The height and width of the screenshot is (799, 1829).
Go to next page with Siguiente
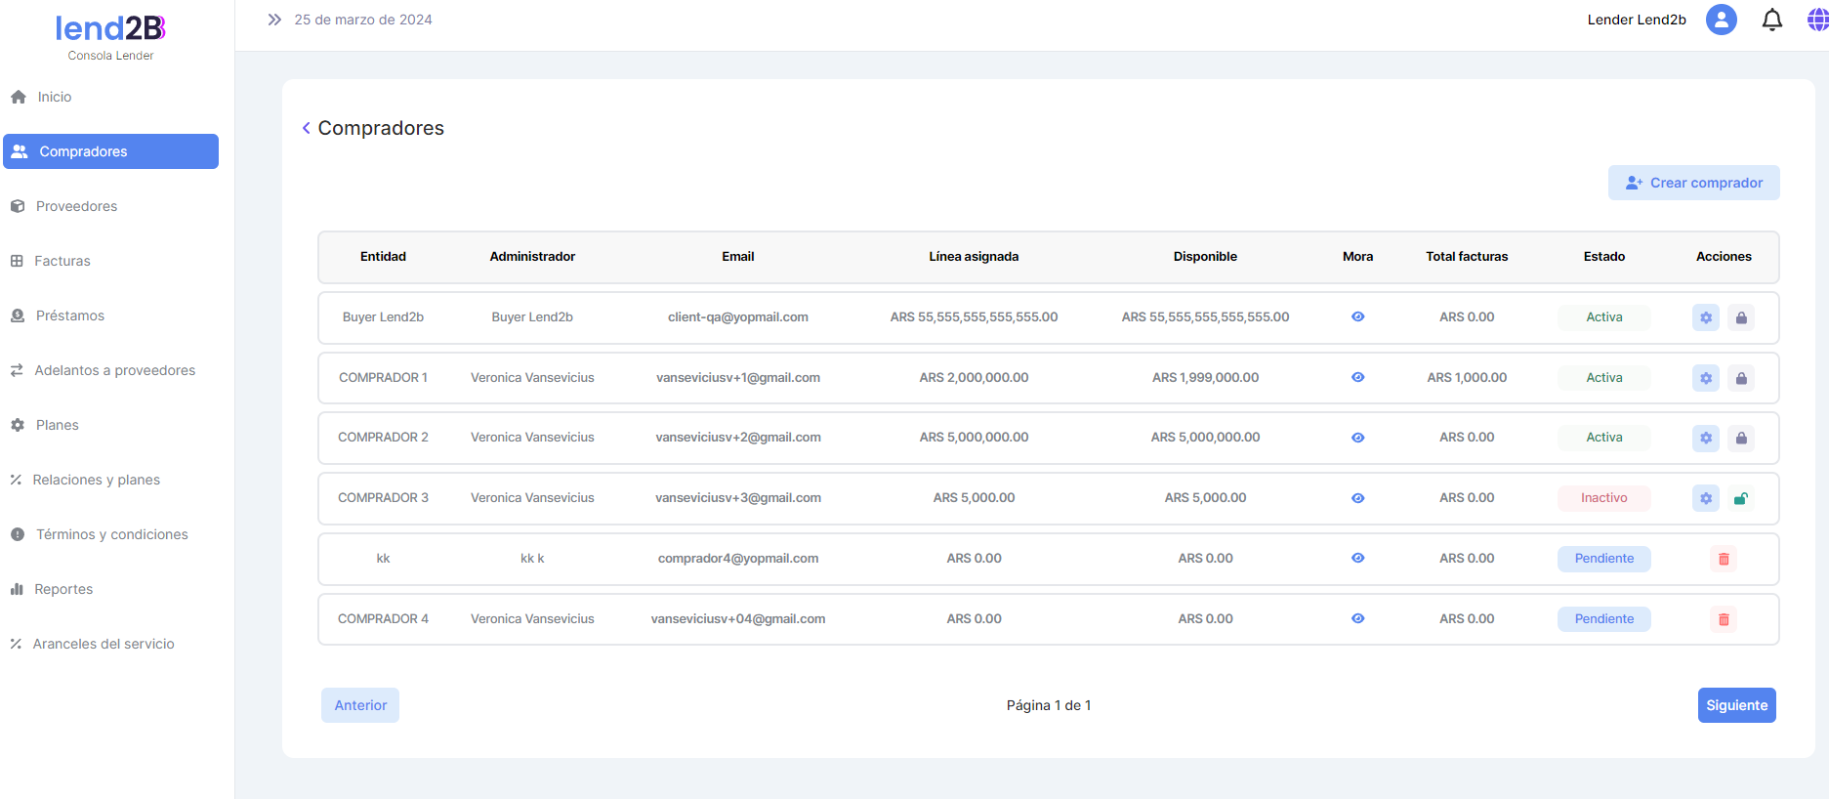(1736, 705)
